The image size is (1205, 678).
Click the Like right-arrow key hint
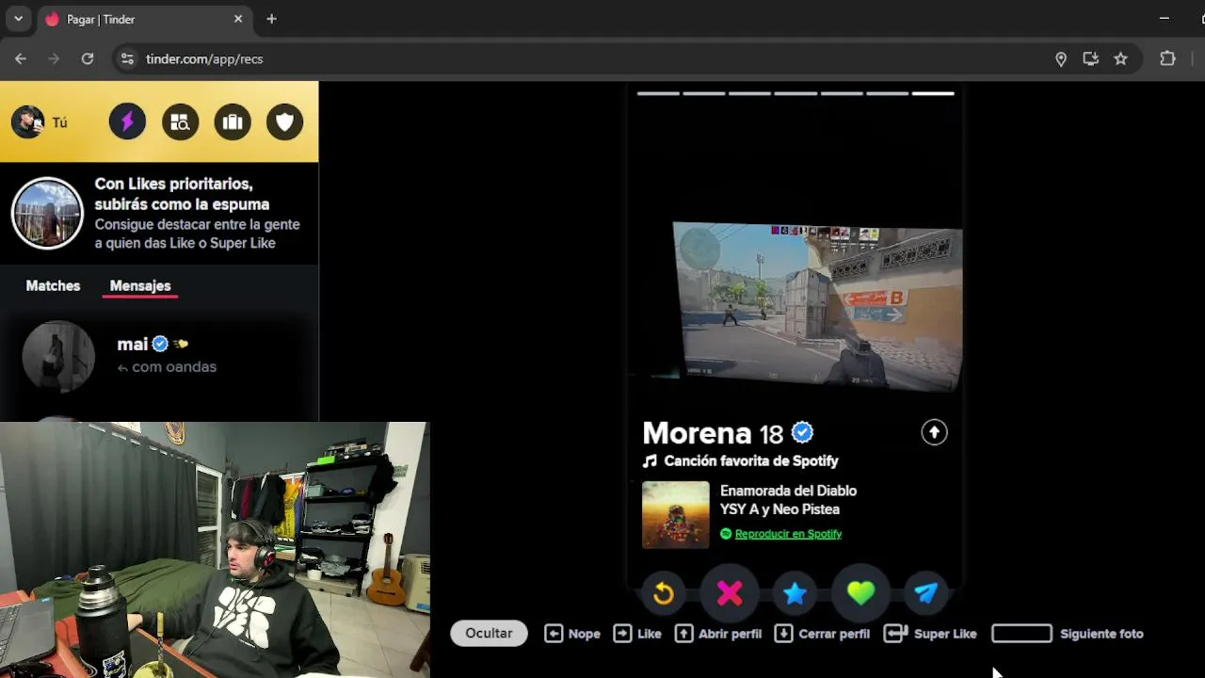tap(637, 634)
